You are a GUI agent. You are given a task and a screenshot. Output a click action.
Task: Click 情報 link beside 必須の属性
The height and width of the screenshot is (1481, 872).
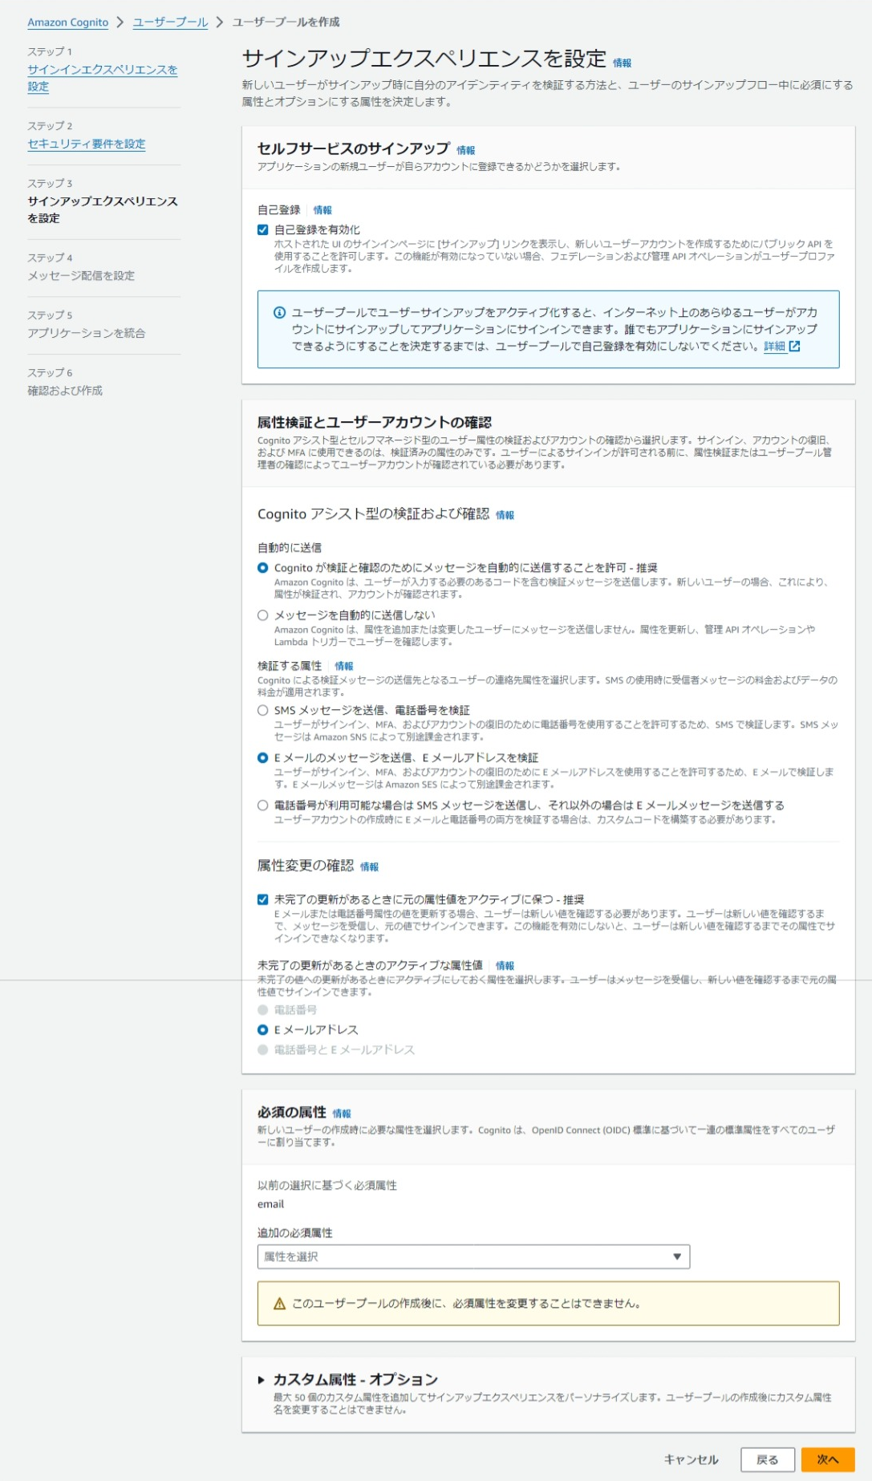342,1114
